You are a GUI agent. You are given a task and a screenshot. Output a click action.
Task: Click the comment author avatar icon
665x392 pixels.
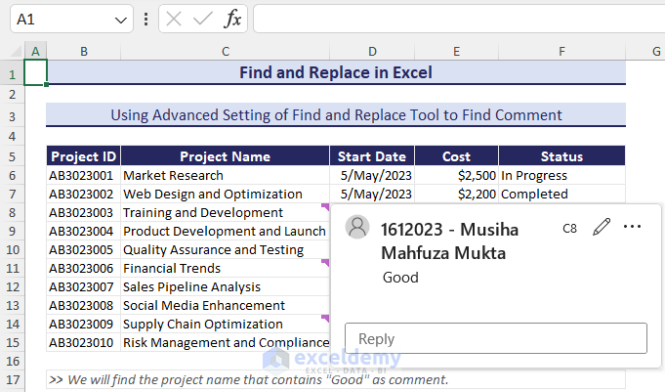pos(358,228)
